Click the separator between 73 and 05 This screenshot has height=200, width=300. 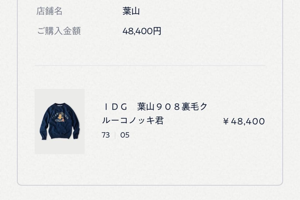tap(115, 135)
